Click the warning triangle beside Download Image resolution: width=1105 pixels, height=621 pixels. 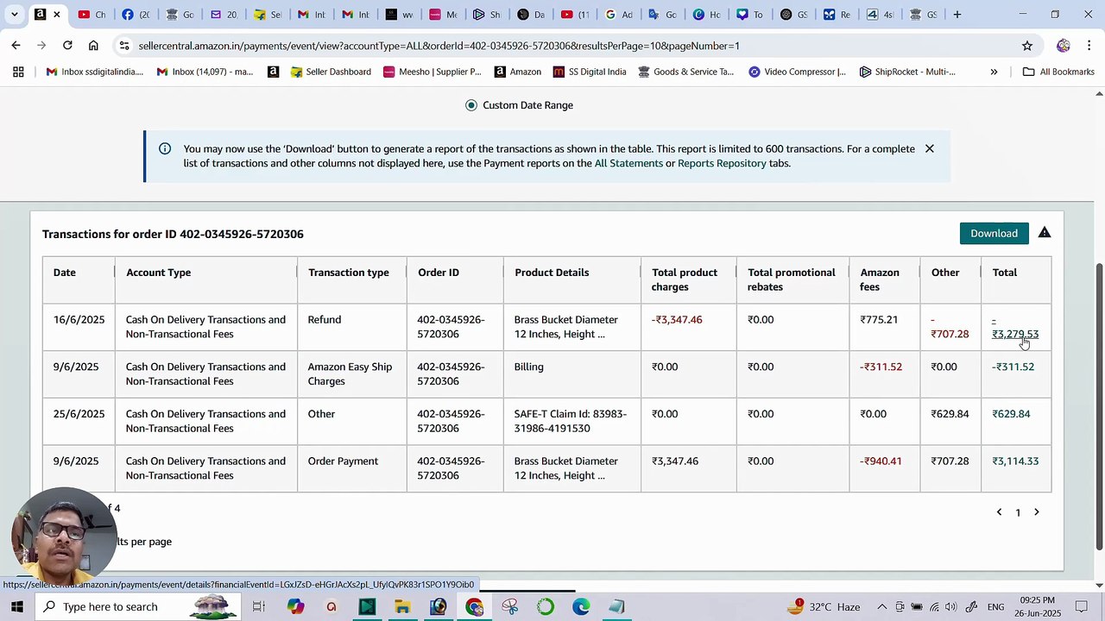pyautogui.click(x=1045, y=233)
